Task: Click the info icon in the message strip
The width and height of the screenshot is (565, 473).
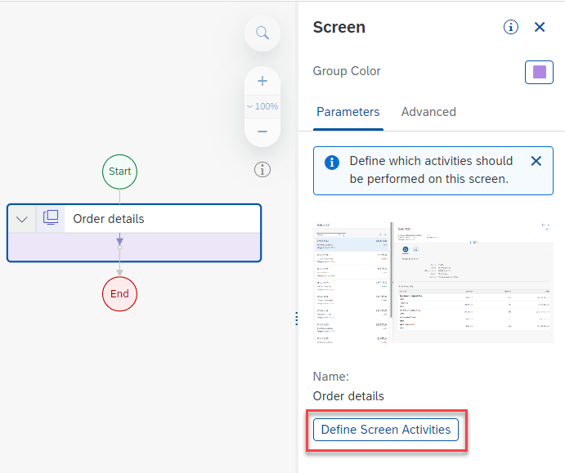Action: [332, 162]
